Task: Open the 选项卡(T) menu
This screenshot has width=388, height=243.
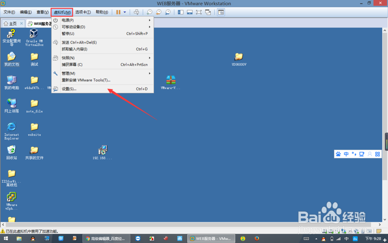Action: click(x=83, y=12)
